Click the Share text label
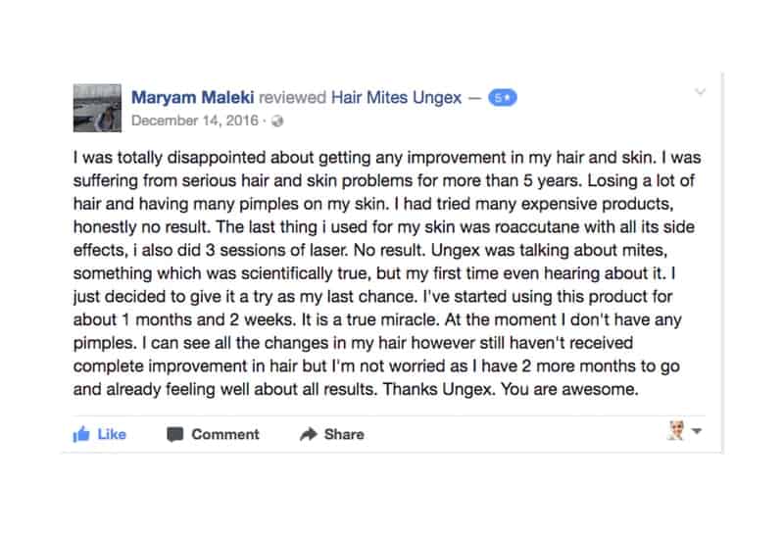The width and height of the screenshot is (784, 533). coord(344,434)
